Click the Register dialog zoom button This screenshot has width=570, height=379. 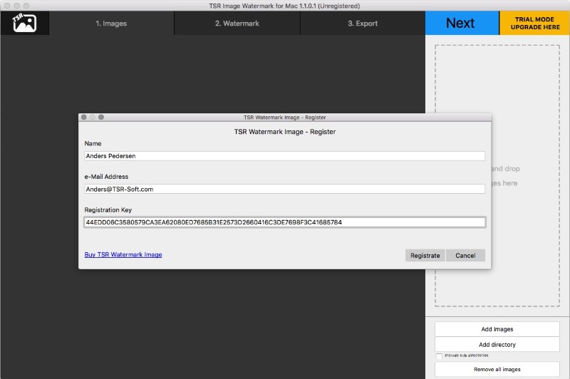[101, 117]
